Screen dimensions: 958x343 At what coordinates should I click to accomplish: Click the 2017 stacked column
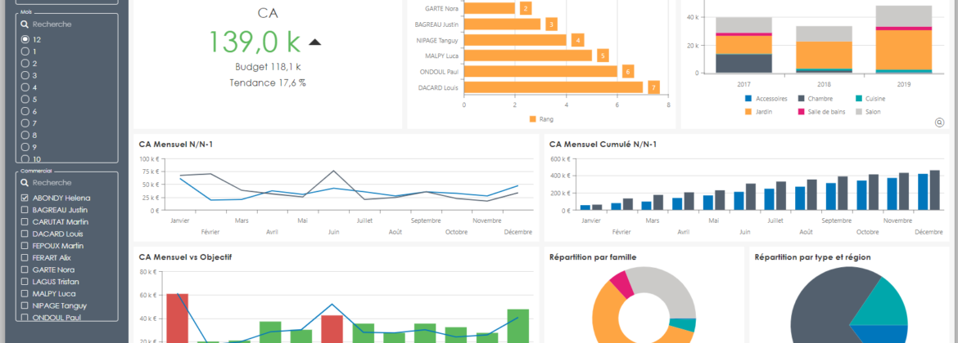click(744, 45)
